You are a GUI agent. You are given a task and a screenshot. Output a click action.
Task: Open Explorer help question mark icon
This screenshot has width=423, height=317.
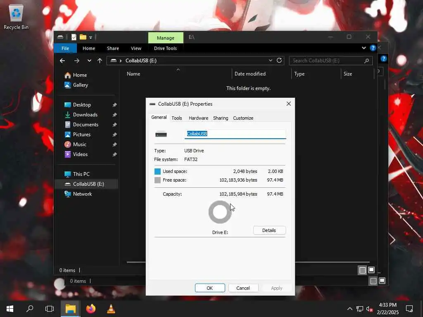[x=373, y=48]
